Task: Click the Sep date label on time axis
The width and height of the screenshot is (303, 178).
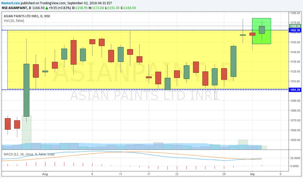Action: pyautogui.click(x=252, y=174)
